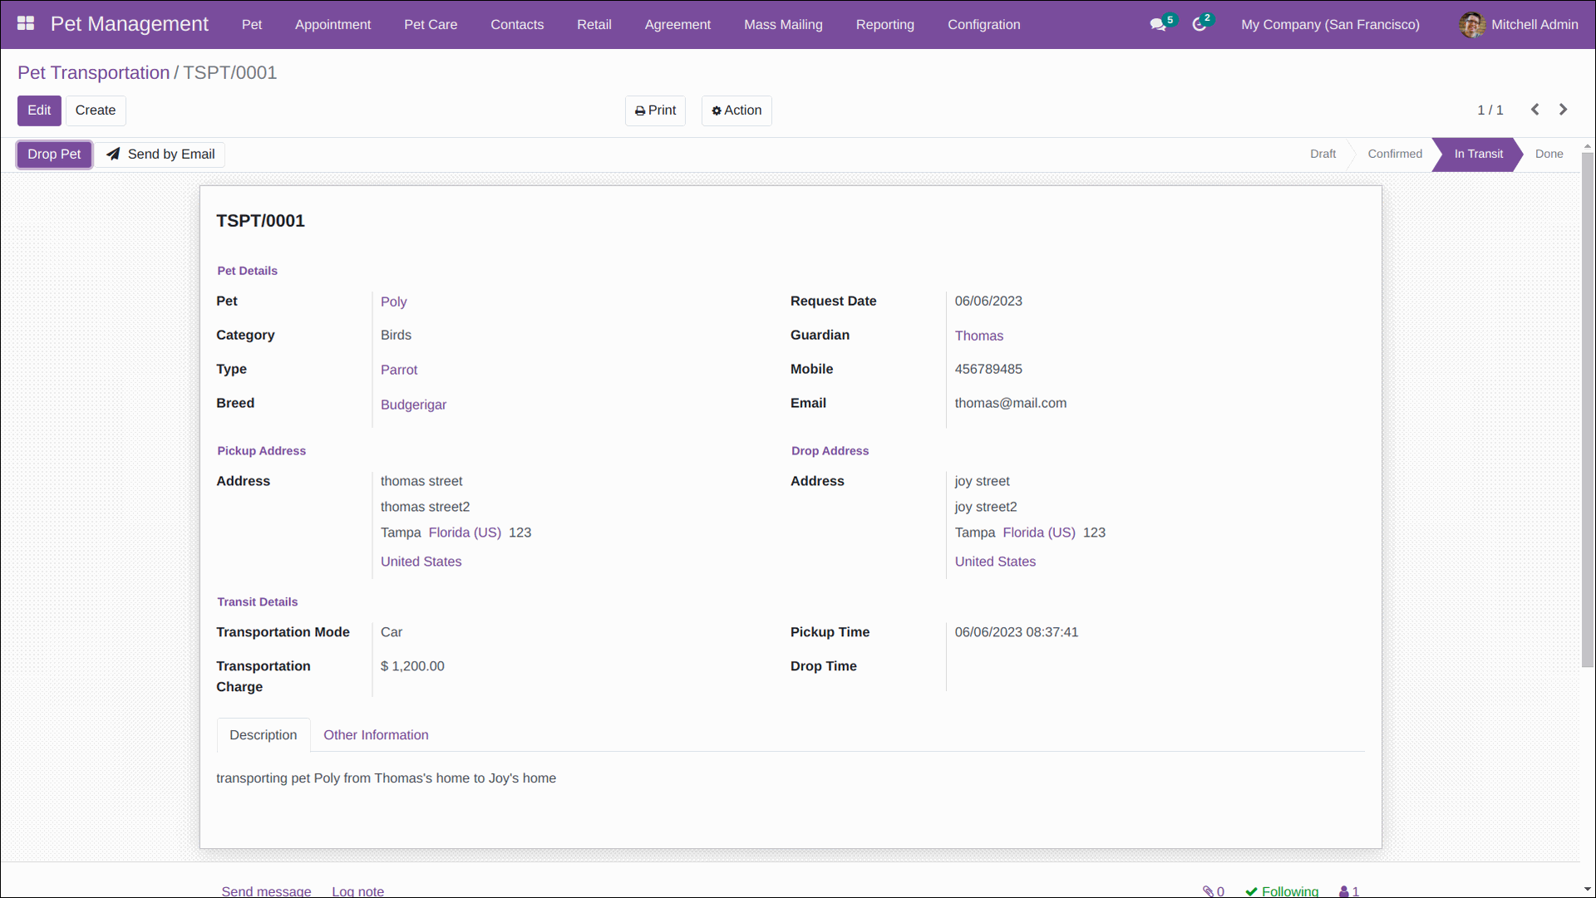Image resolution: width=1596 pixels, height=898 pixels.
Task: Open the activities icon with 2 pending
Action: 1200,24
